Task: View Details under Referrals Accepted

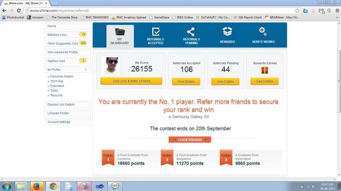Action: click(x=186, y=81)
